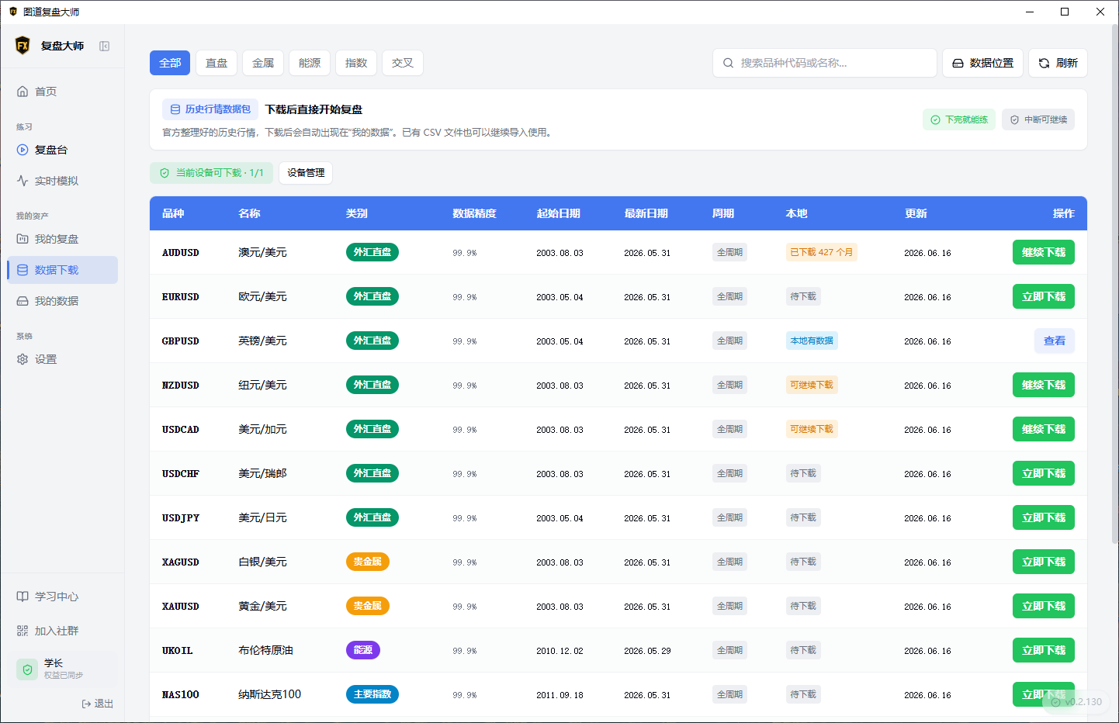Open 学习中心 in the sidebar

pyautogui.click(x=62, y=597)
